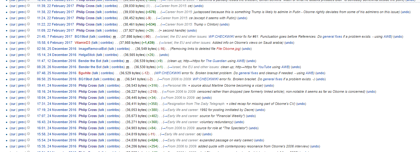The image size is (420, 152).
Task: Click "prev" for the 19:41, 24 November revision
Action: 22,85
